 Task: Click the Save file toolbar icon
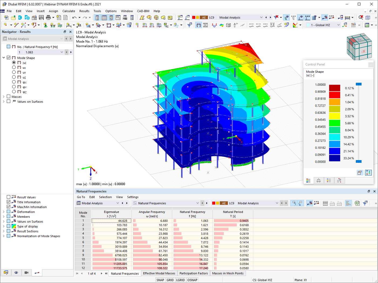click(41, 18)
